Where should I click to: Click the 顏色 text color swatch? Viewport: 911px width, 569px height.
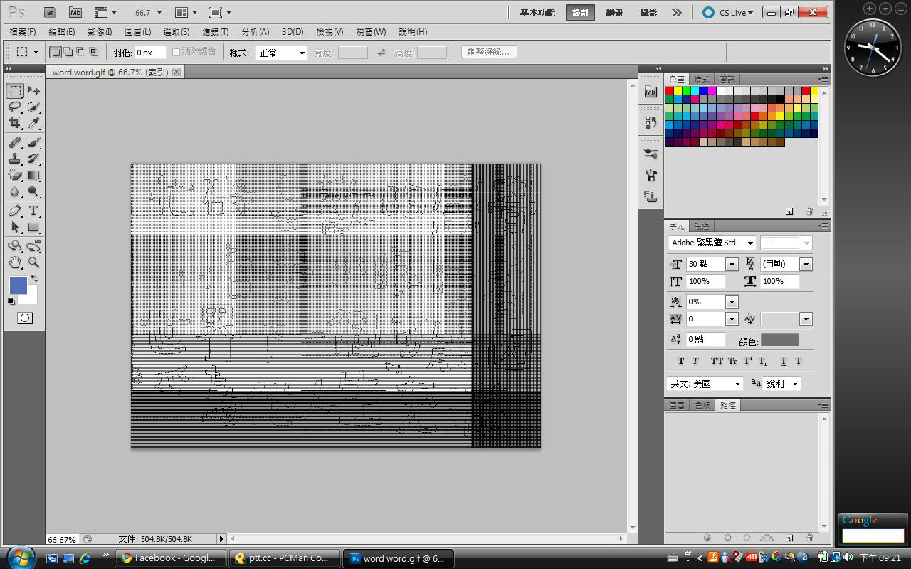point(780,340)
